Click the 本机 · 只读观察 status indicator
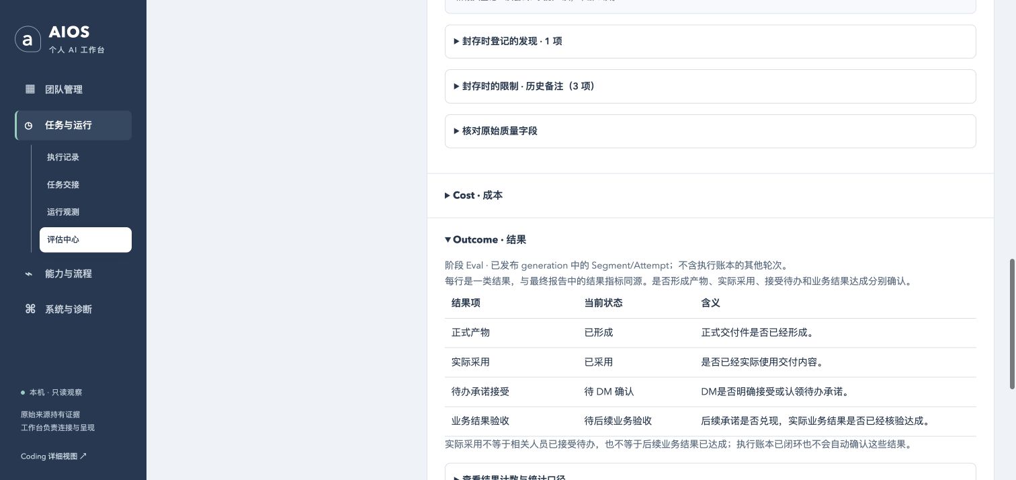This screenshot has width=1016, height=480. click(x=52, y=393)
